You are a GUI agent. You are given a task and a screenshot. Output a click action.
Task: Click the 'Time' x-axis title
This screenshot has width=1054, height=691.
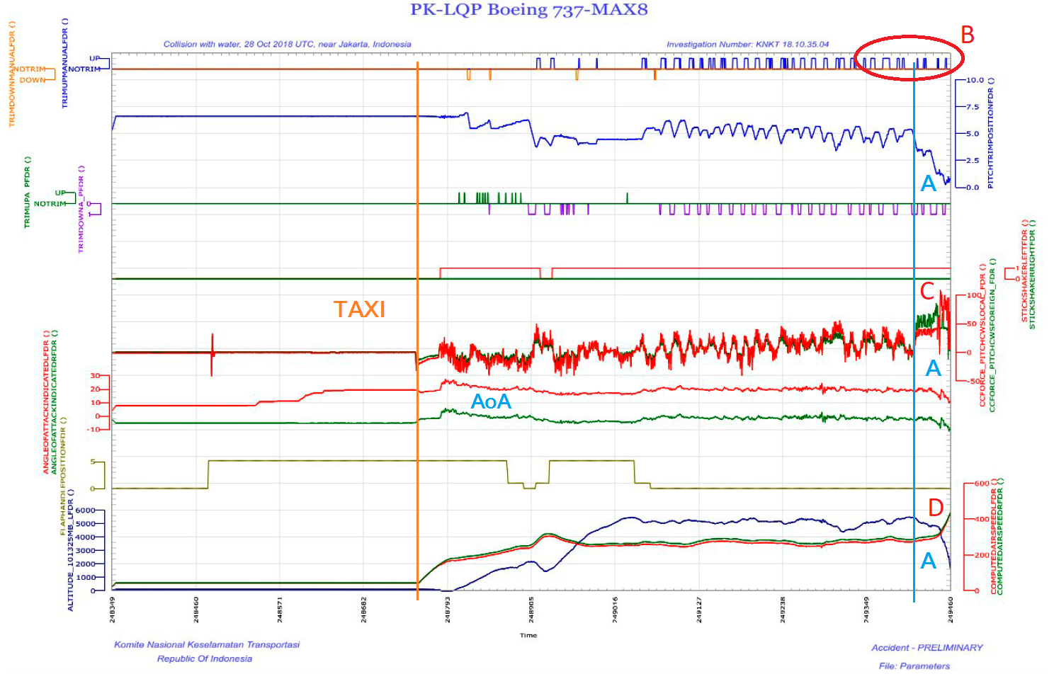click(528, 635)
